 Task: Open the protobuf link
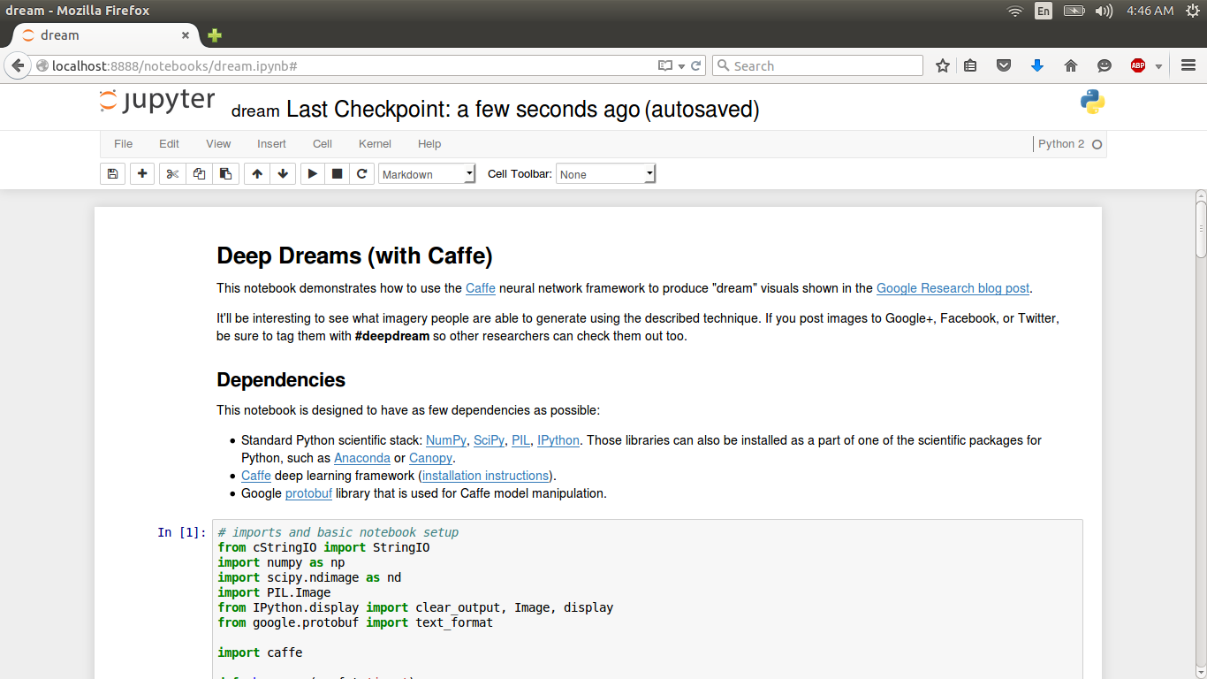tap(308, 493)
